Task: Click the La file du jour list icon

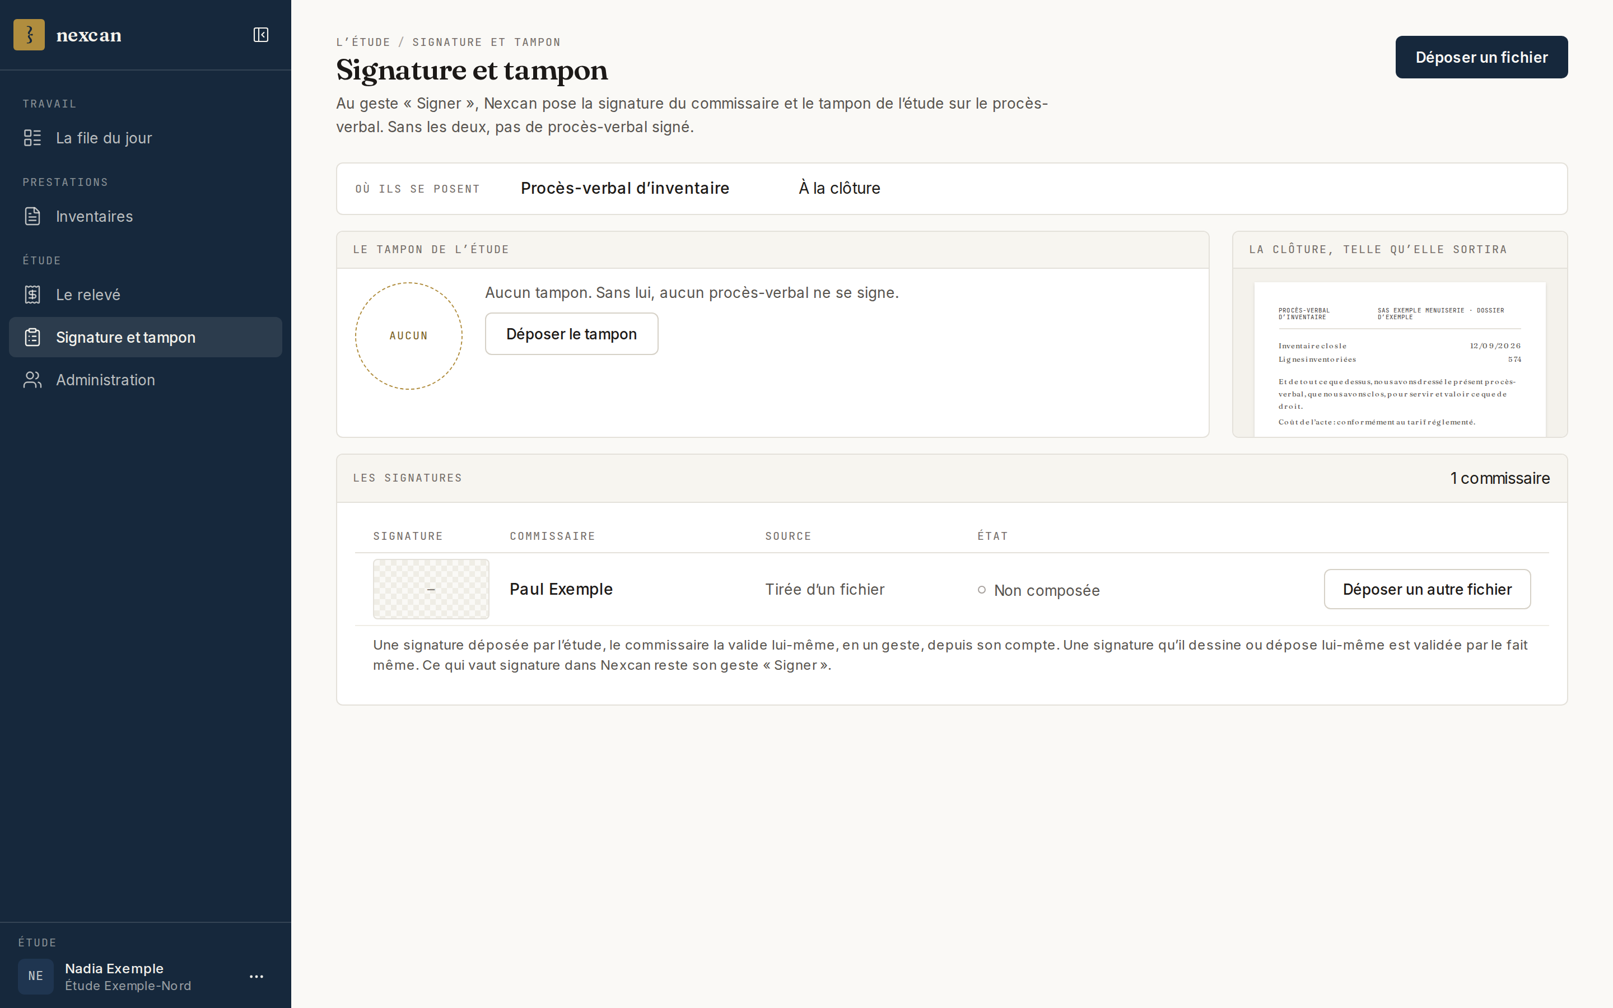Action: [32, 138]
